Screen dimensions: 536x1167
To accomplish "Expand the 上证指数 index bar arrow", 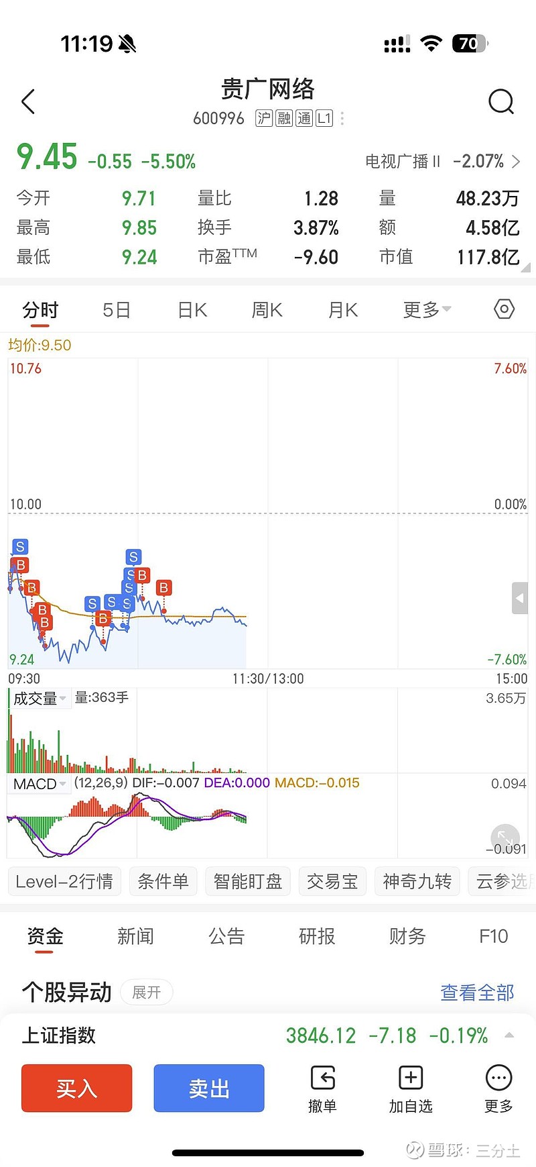I will [x=509, y=1035].
